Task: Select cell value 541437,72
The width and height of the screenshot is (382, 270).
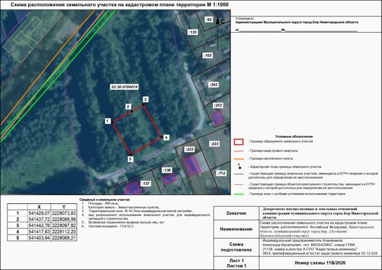Action: coord(39,220)
